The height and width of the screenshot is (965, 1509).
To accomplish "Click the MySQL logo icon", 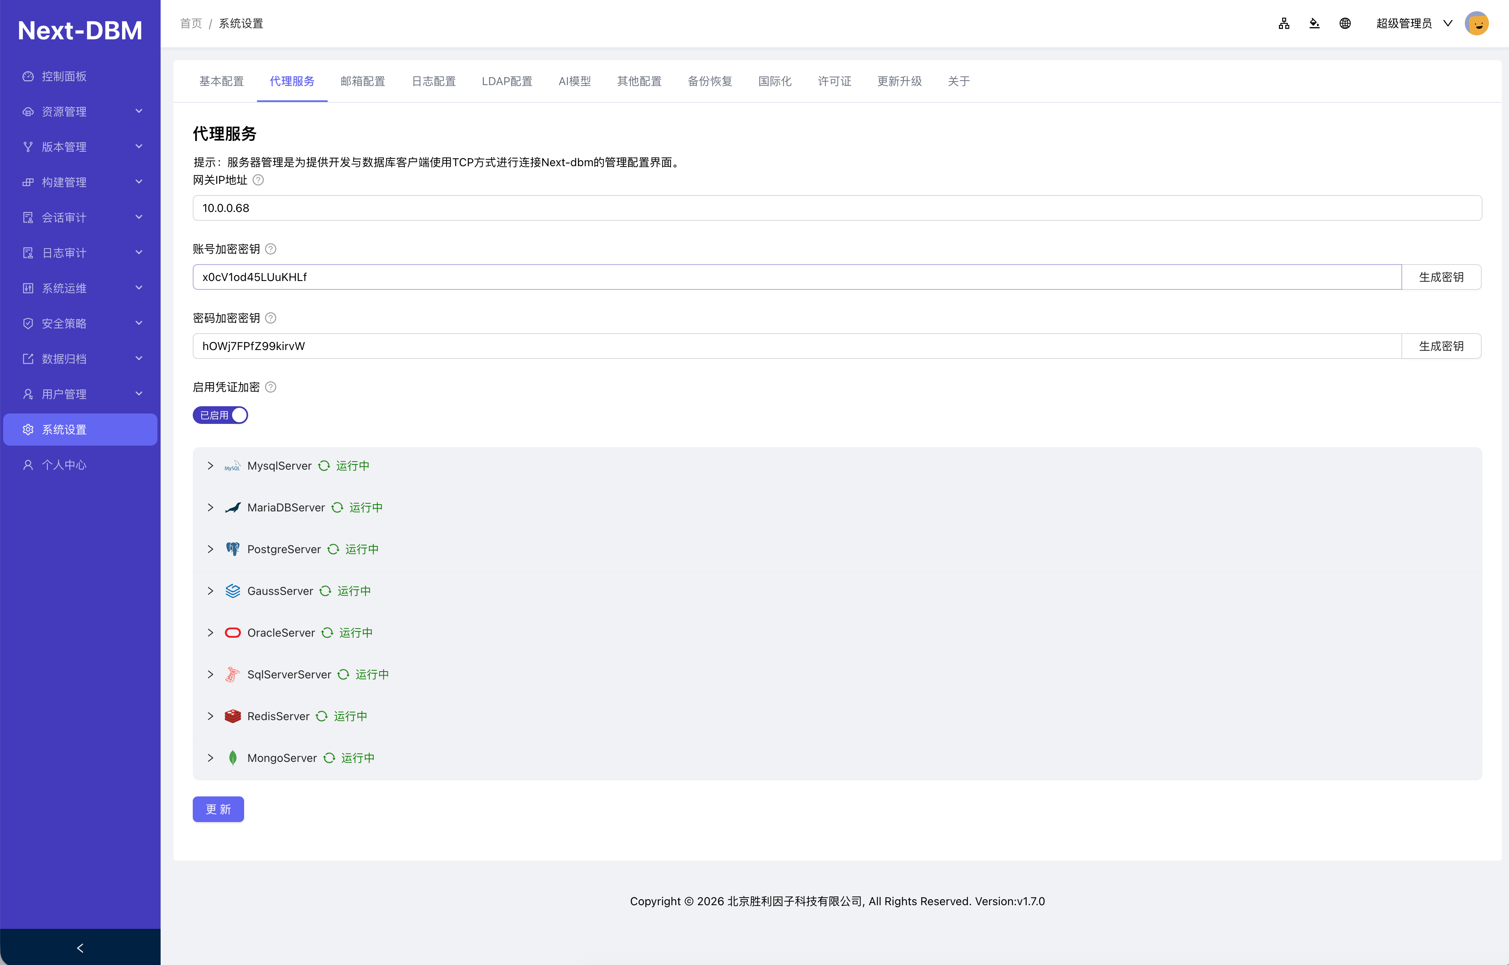I will (x=232, y=466).
